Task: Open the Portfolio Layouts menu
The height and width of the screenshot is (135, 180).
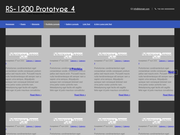Action: click(x=53, y=24)
